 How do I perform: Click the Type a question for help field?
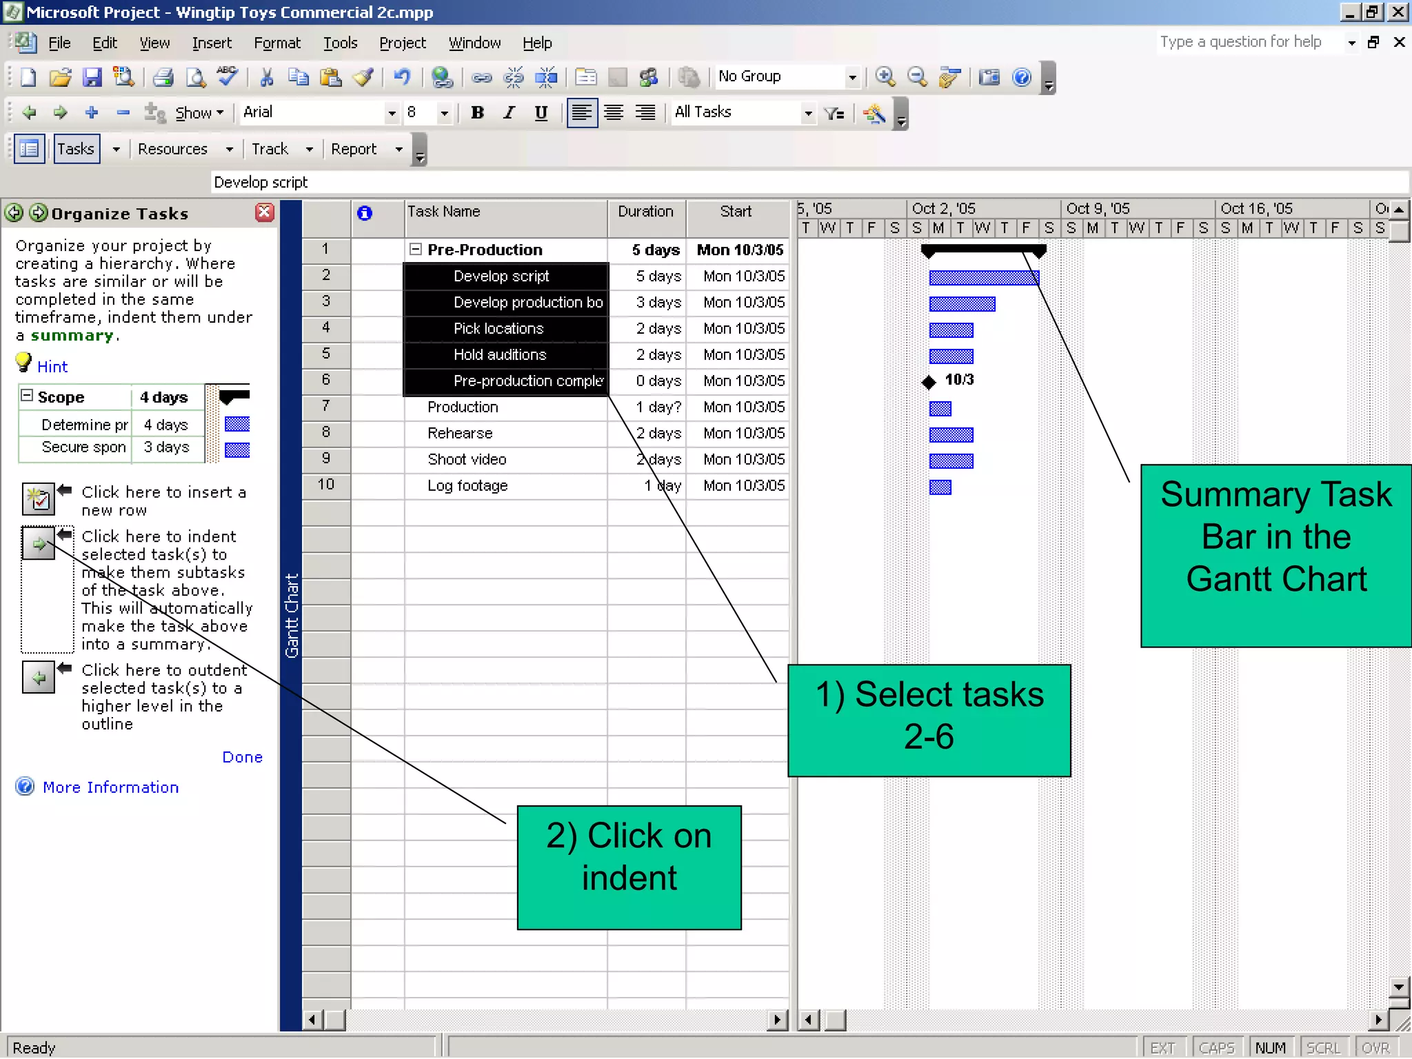click(x=1249, y=42)
